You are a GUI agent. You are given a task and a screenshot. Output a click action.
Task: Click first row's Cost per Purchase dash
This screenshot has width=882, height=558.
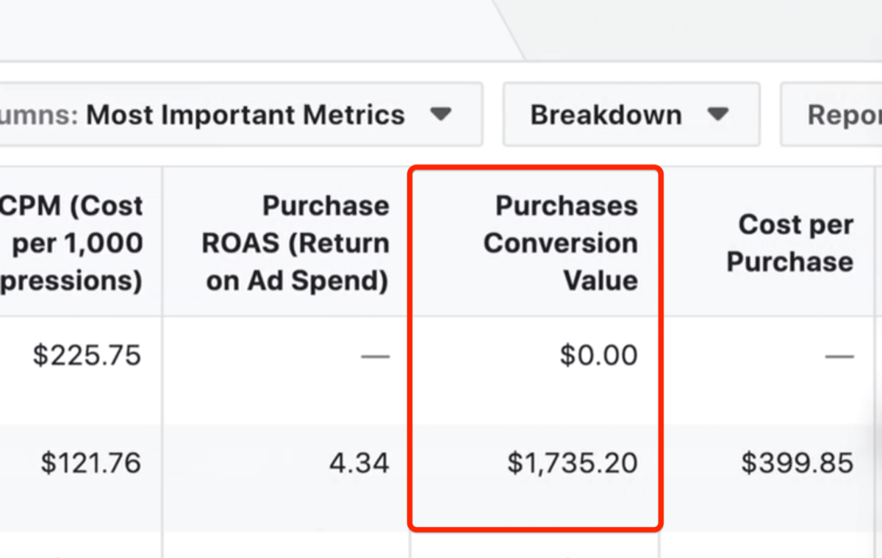coord(839,357)
